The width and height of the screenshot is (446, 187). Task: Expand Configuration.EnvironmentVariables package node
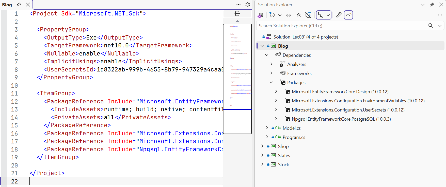(276, 101)
